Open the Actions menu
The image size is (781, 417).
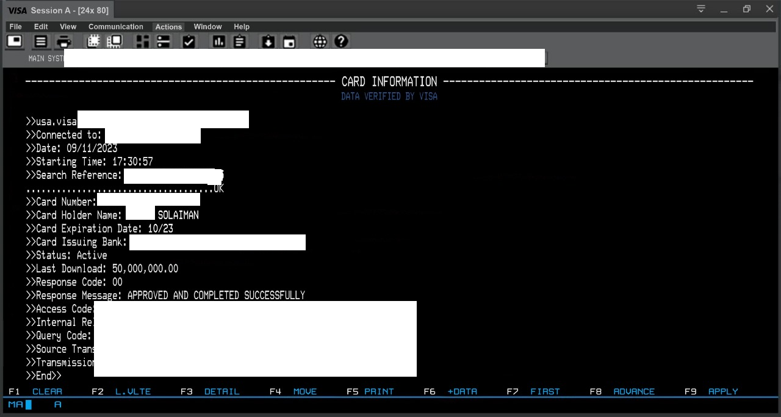[168, 27]
